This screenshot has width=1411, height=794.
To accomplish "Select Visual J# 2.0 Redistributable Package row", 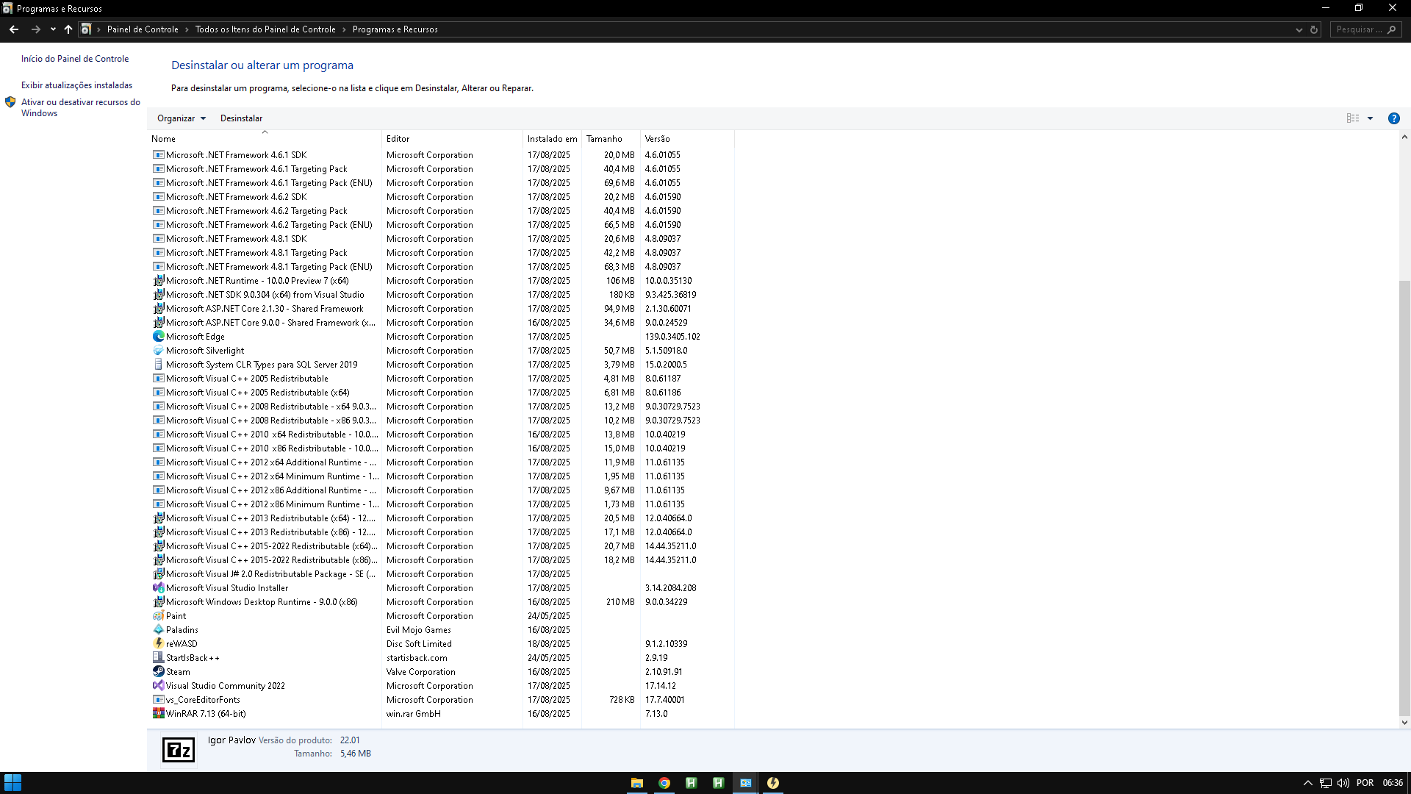I will [441, 573].
